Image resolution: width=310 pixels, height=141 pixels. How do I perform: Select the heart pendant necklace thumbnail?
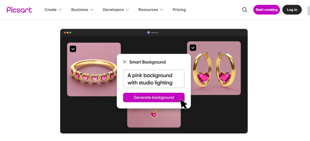point(154,118)
